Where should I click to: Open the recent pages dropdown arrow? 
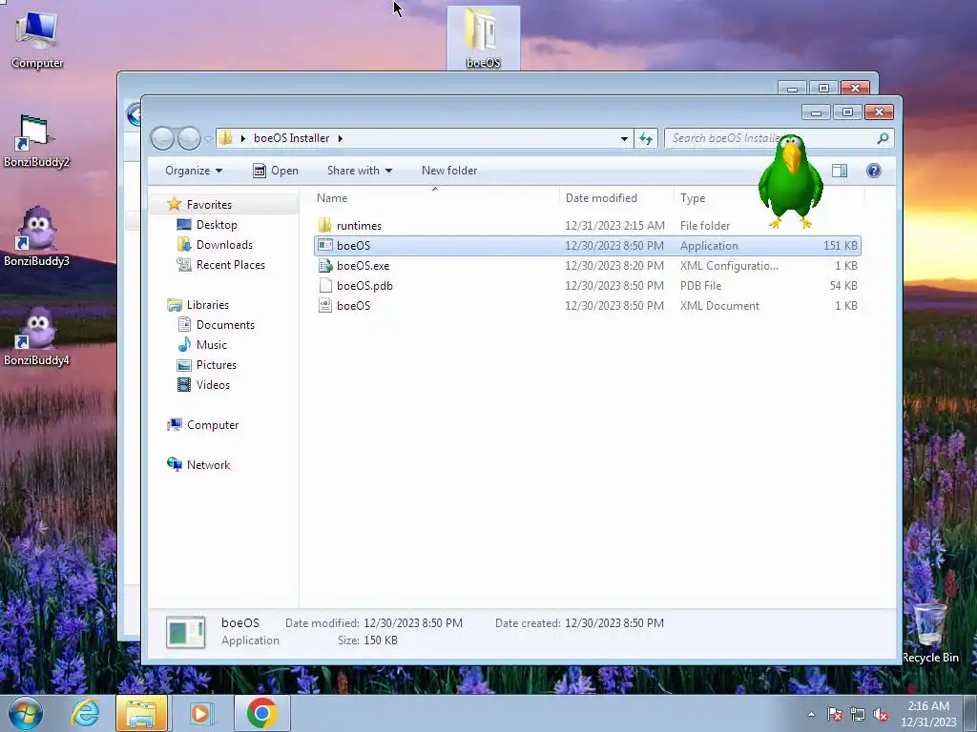[x=209, y=139]
